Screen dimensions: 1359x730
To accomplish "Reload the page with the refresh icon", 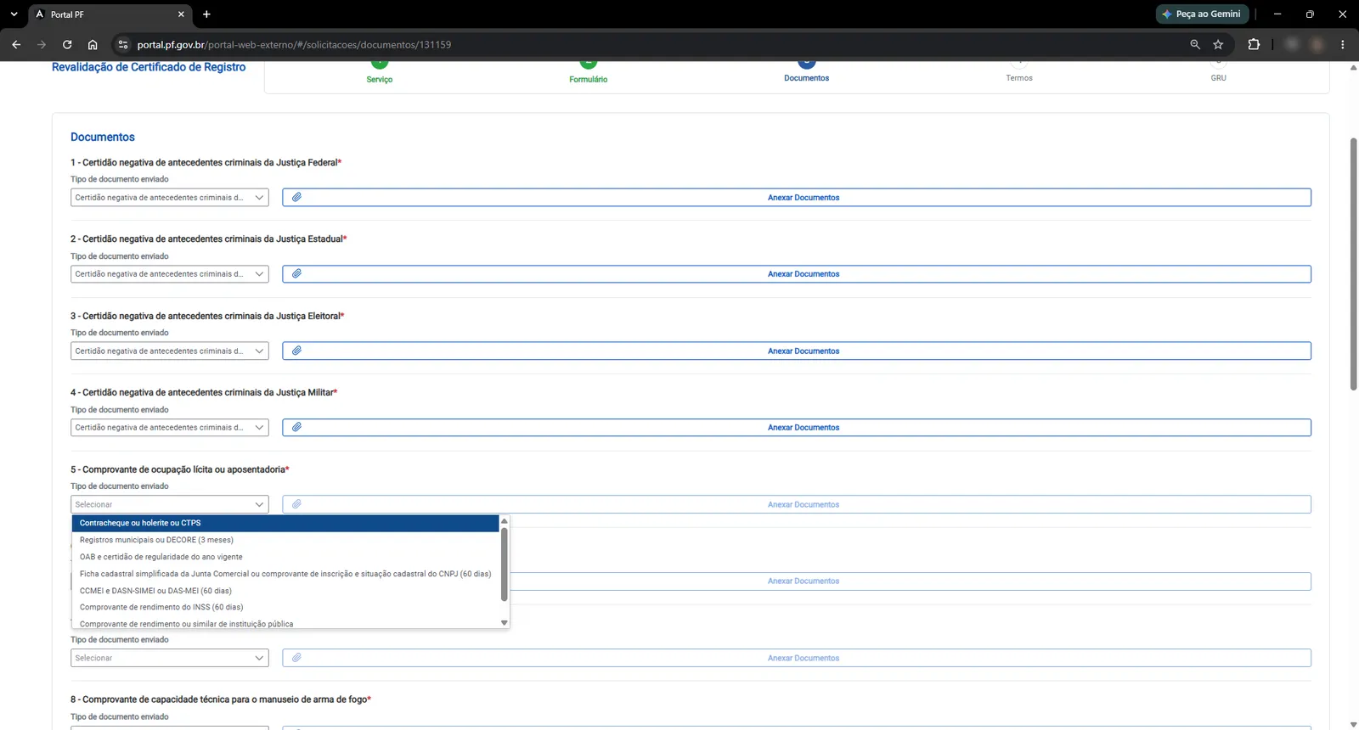I will pyautogui.click(x=67, y=44).
